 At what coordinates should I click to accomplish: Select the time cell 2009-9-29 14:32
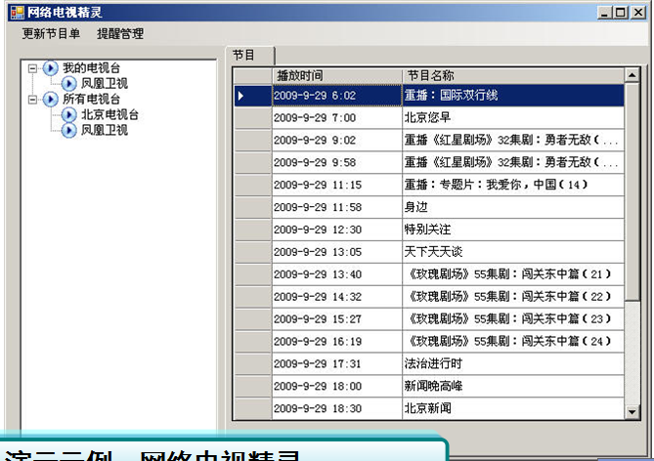pos(337,297)
